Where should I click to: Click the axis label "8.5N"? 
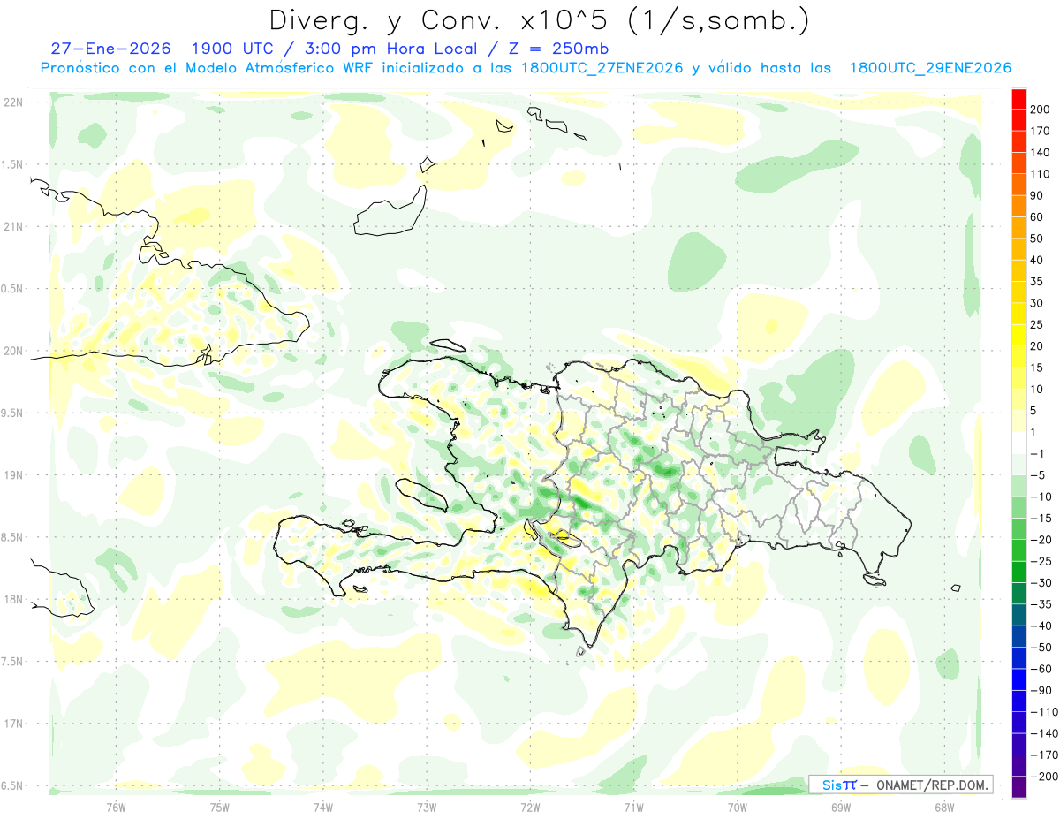13,538
